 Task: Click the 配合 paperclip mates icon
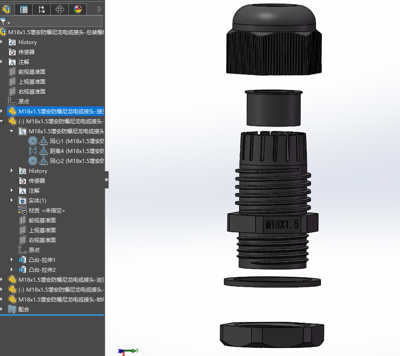pos(12,309)
